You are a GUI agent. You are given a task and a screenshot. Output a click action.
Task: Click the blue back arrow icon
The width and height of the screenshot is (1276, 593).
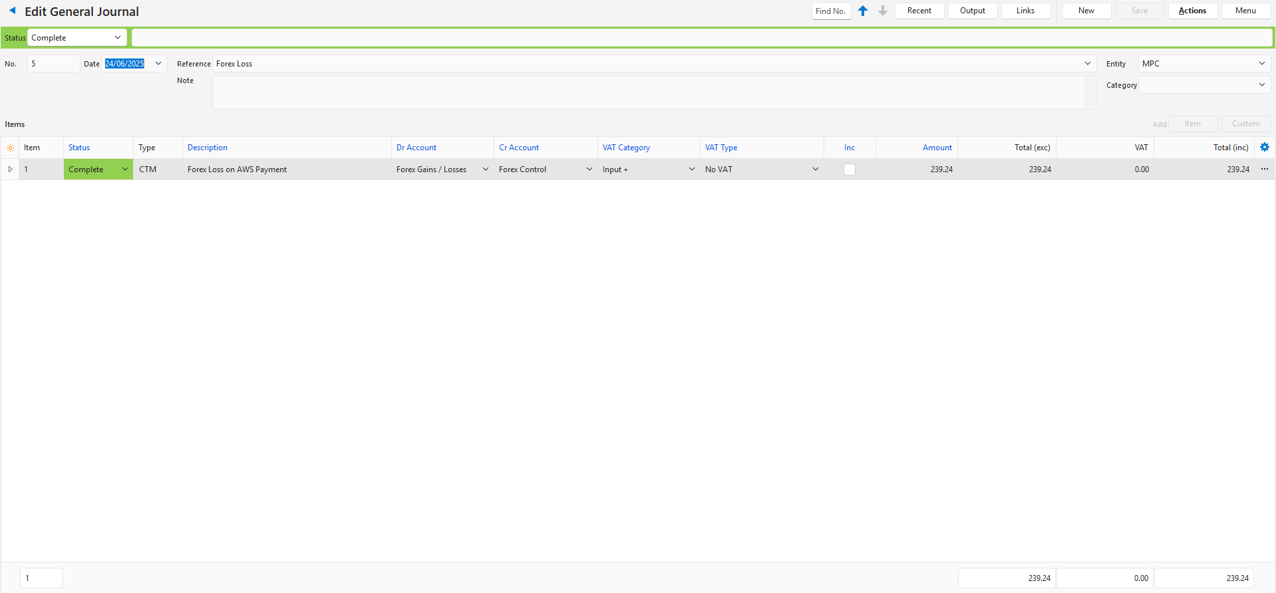pyautogui.click(x=12, y=11)
